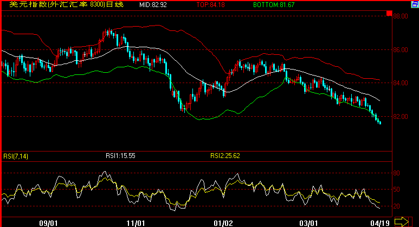419x227 pixels.
Task: Click the 11/01 date label
Action: point(136,223)
